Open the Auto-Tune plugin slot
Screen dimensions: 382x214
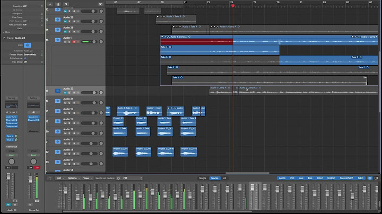point(12,117)
